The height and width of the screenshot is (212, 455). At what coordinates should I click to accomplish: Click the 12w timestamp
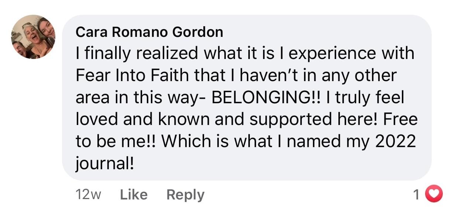[x=88, y=195]
